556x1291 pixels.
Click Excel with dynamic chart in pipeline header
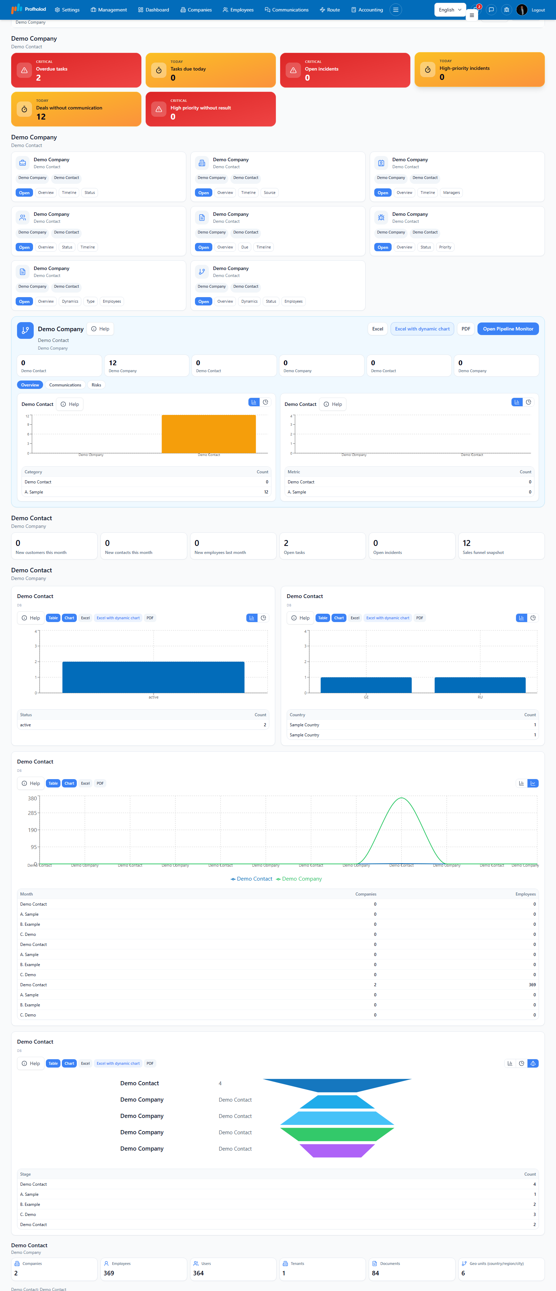point(422,329)
